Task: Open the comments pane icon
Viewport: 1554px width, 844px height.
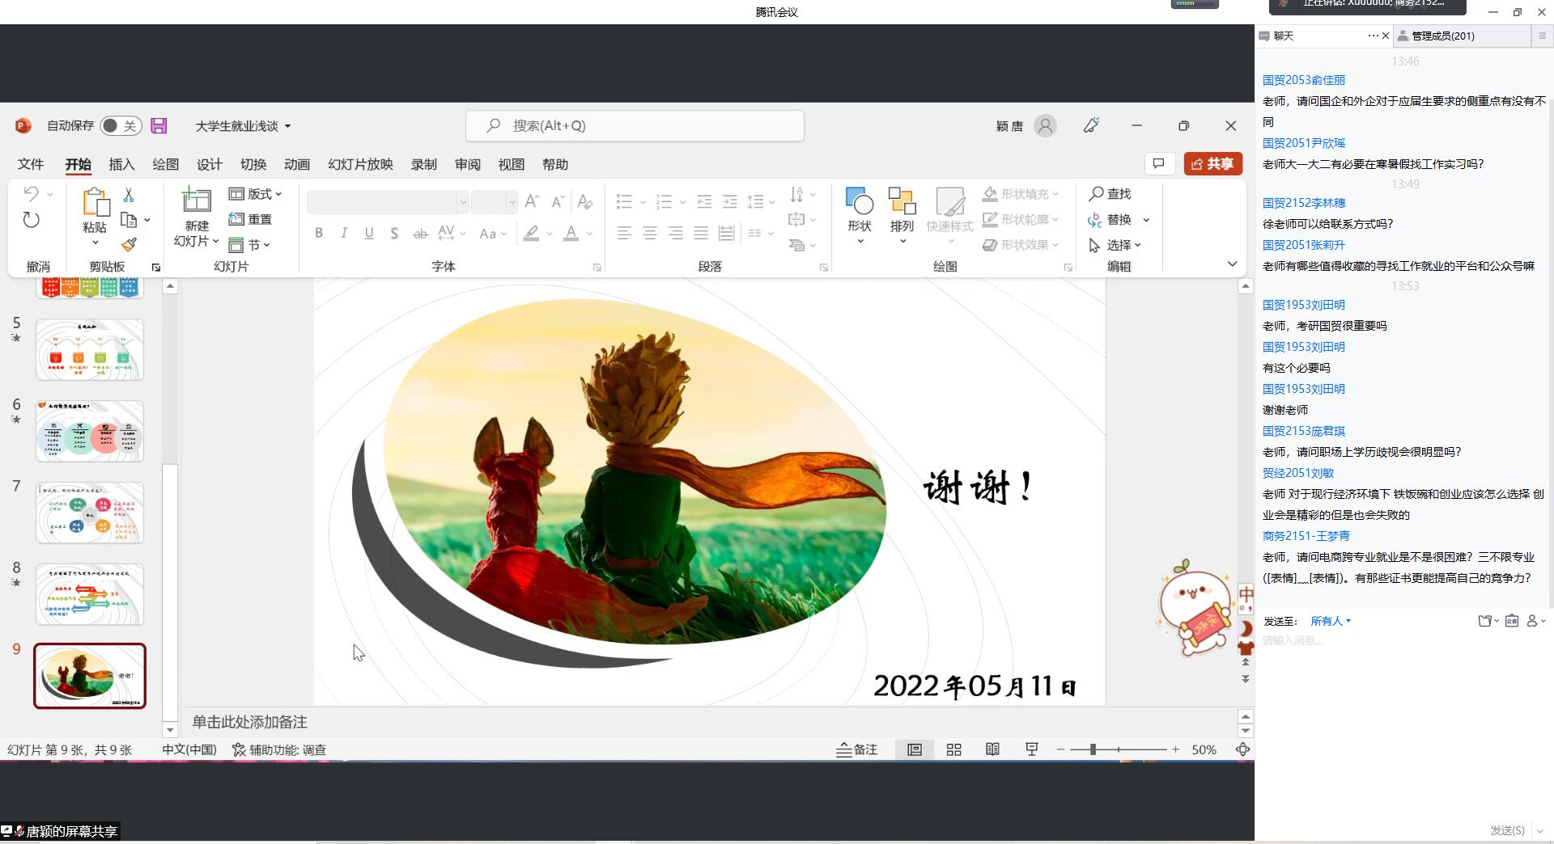Action: [1159, 163]
